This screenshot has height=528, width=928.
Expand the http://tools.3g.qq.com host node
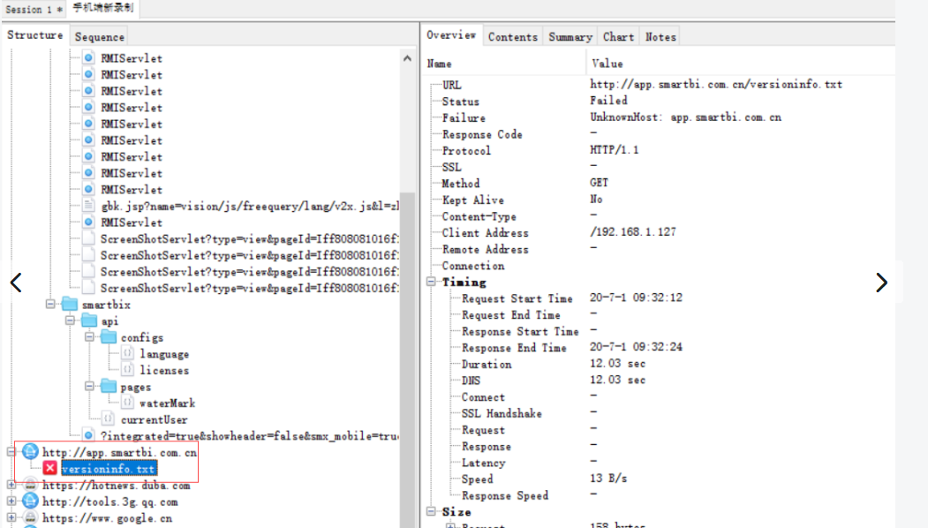click(11, 502)
